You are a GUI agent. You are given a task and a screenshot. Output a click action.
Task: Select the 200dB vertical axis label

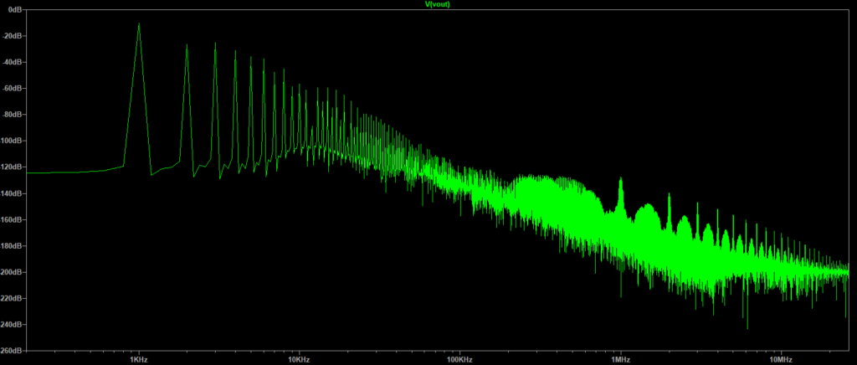12,272
